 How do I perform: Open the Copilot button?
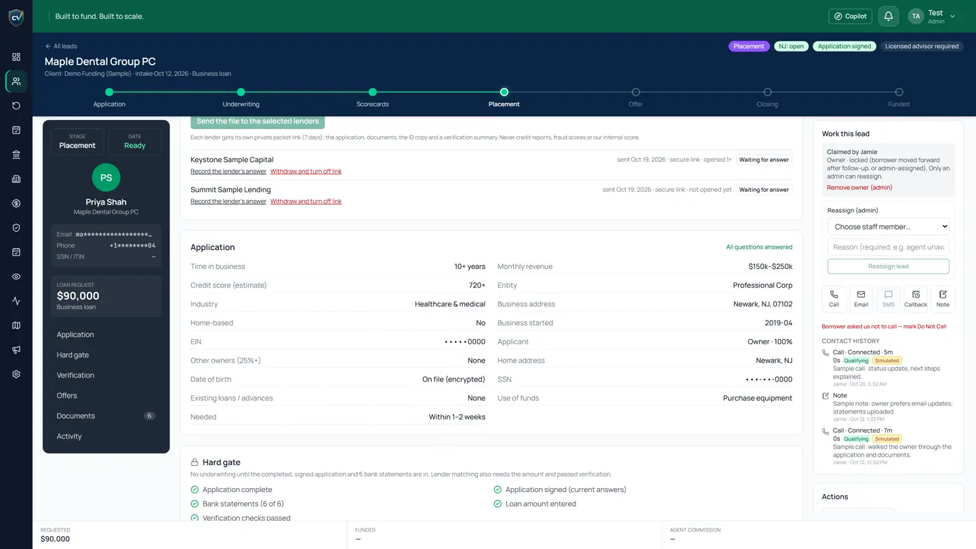(851, 16)
